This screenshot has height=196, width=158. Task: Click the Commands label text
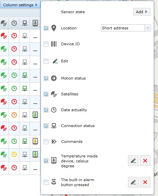coord(72,142)
